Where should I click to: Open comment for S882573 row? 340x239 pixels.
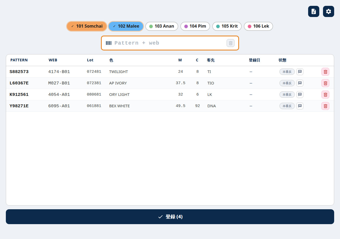click(300, 72)
